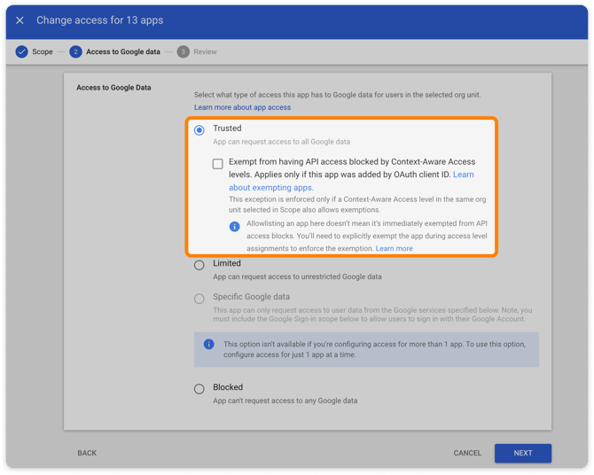594x475 pixels.
Task: Select the Specific Google data radio button
Action: (x=199, y=299)
